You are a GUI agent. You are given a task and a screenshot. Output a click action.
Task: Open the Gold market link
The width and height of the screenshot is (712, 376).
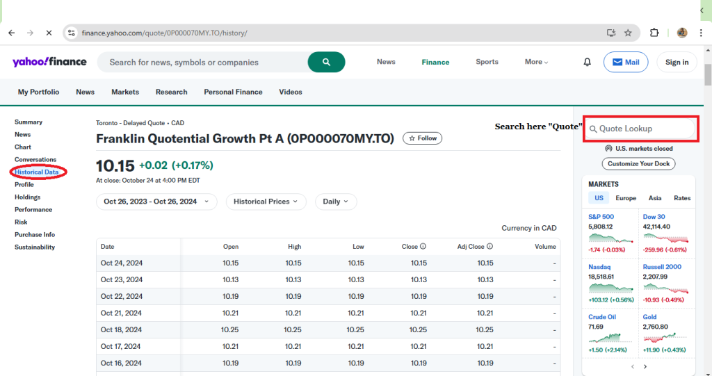(x=650, y=316)
